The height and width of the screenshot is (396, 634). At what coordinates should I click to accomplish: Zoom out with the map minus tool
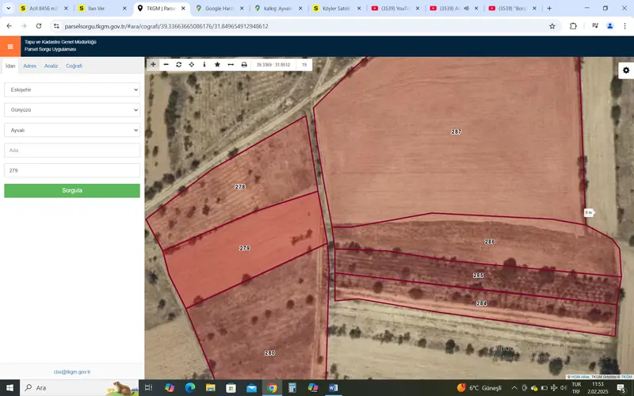point(166,65)
